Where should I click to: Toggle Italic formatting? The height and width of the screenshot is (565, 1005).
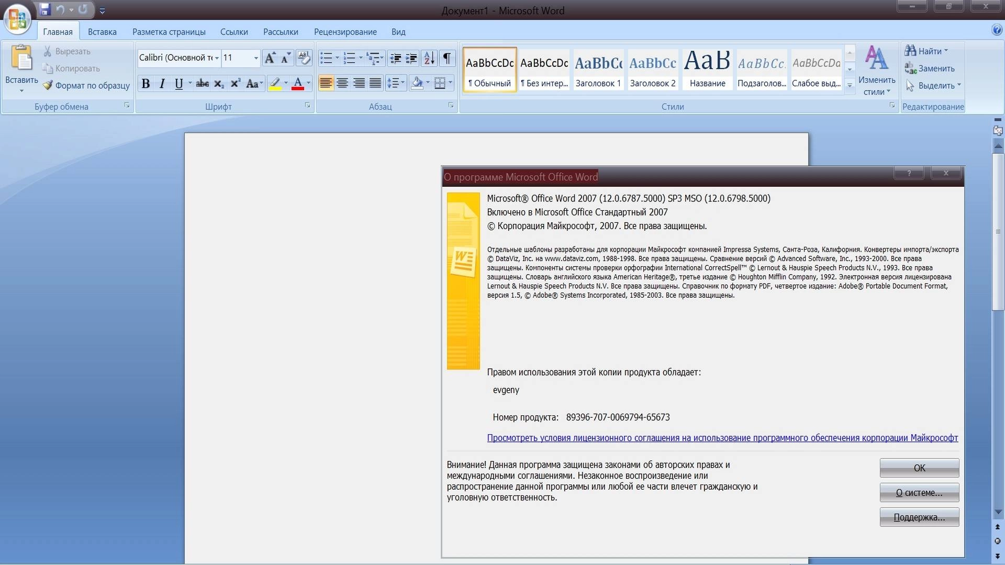tap(162, 83)
